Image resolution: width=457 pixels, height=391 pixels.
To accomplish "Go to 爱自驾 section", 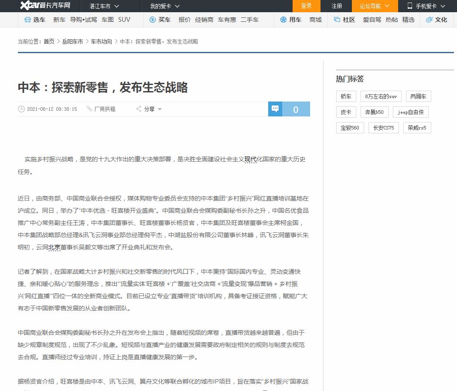I will [x=372, y=20].
